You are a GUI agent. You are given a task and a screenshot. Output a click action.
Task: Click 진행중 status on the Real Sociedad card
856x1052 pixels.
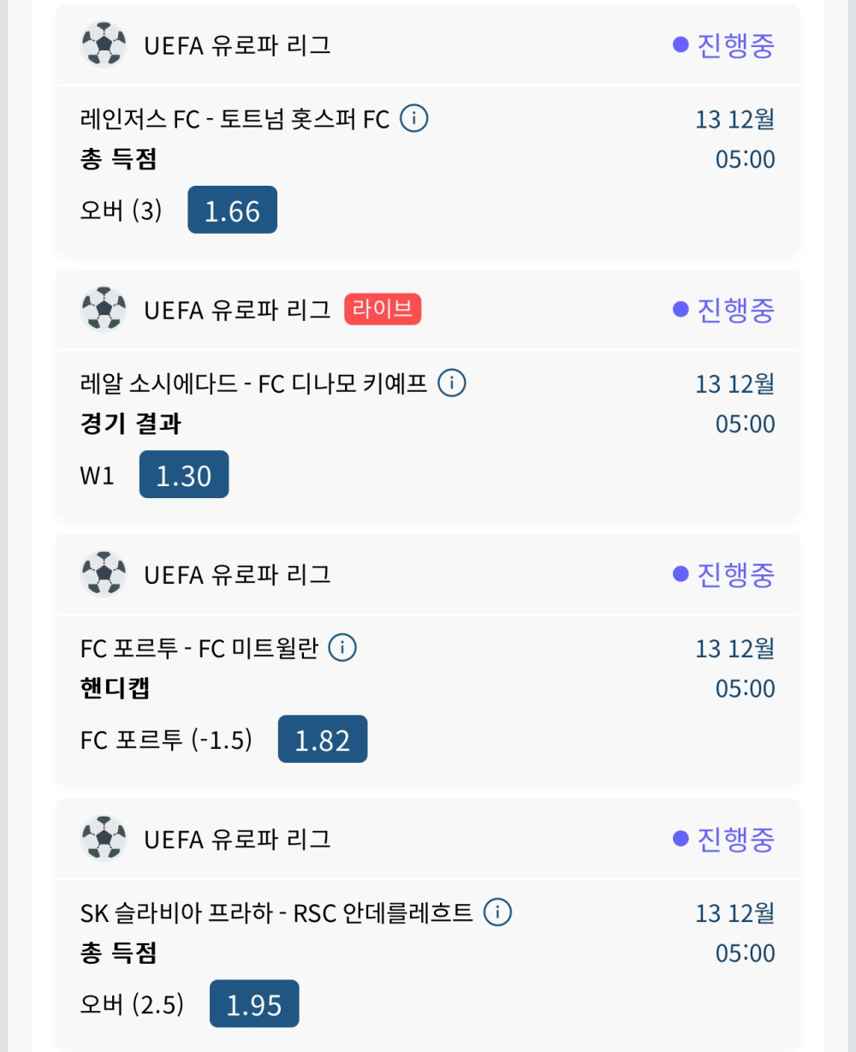[x=724, y=309]
